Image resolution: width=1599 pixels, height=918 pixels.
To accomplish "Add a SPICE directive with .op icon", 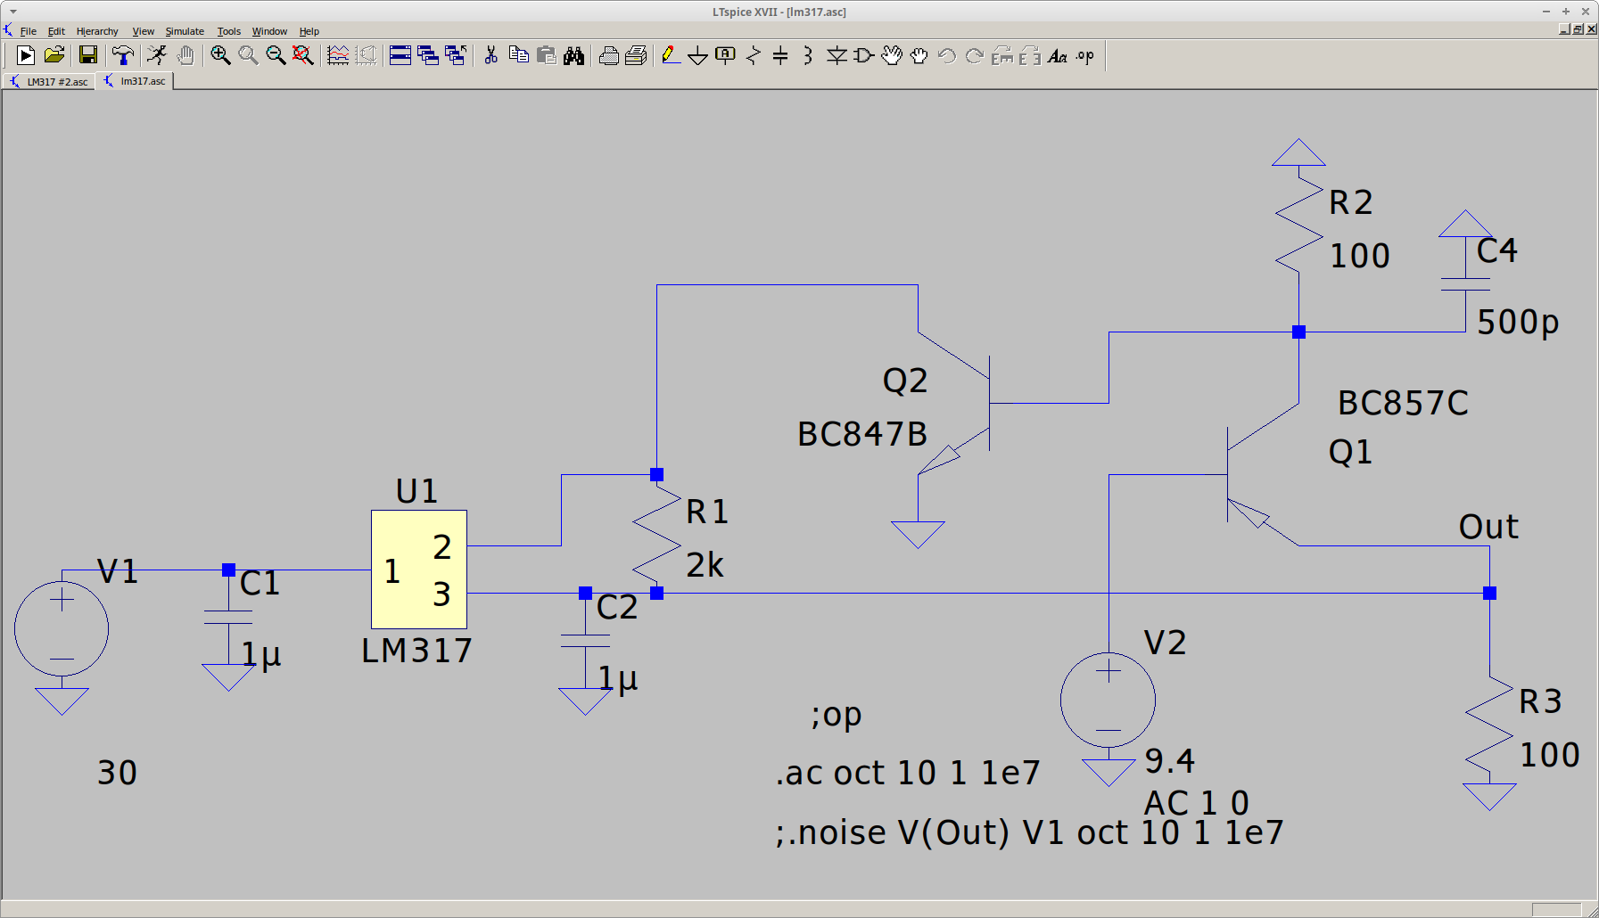I will click(x=1085, y=55).
